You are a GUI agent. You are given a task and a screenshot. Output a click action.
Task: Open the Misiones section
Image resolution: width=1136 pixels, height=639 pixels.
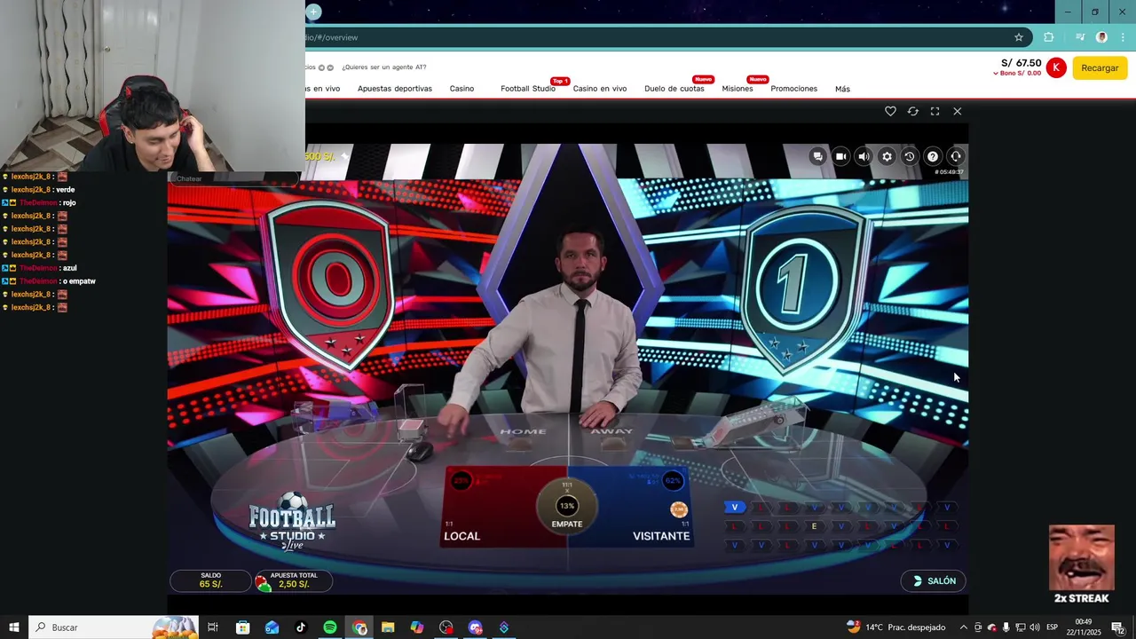tap(738, 89)
